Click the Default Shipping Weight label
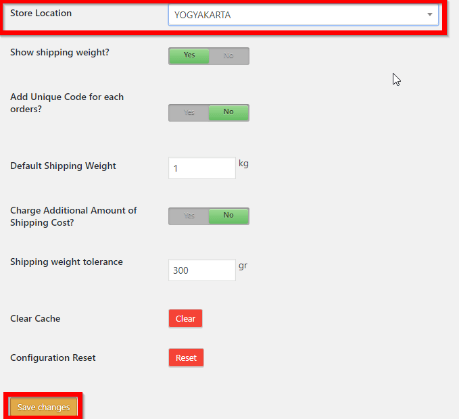This screenshot has height=419, width=459. (x=64, y=166)
